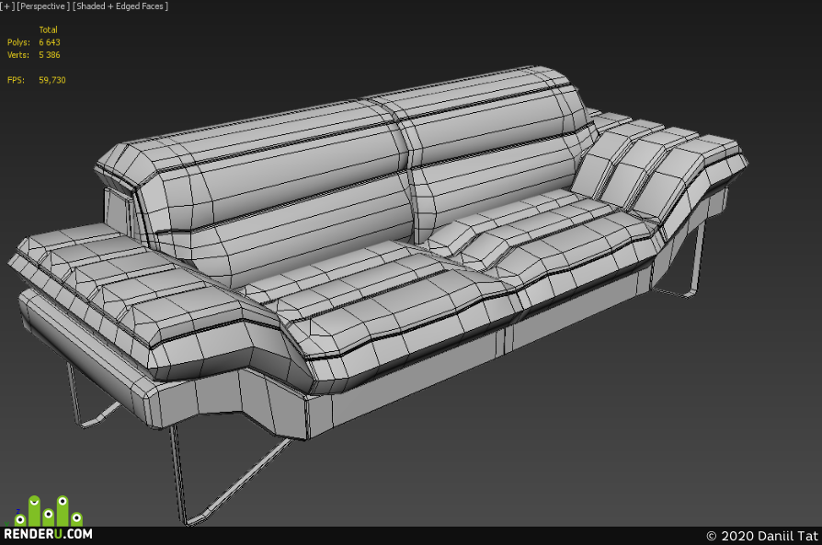Click the 2020 Daniil Tat copyright text
The height and width of the screenshot is (545, 822).
point(762,536)
